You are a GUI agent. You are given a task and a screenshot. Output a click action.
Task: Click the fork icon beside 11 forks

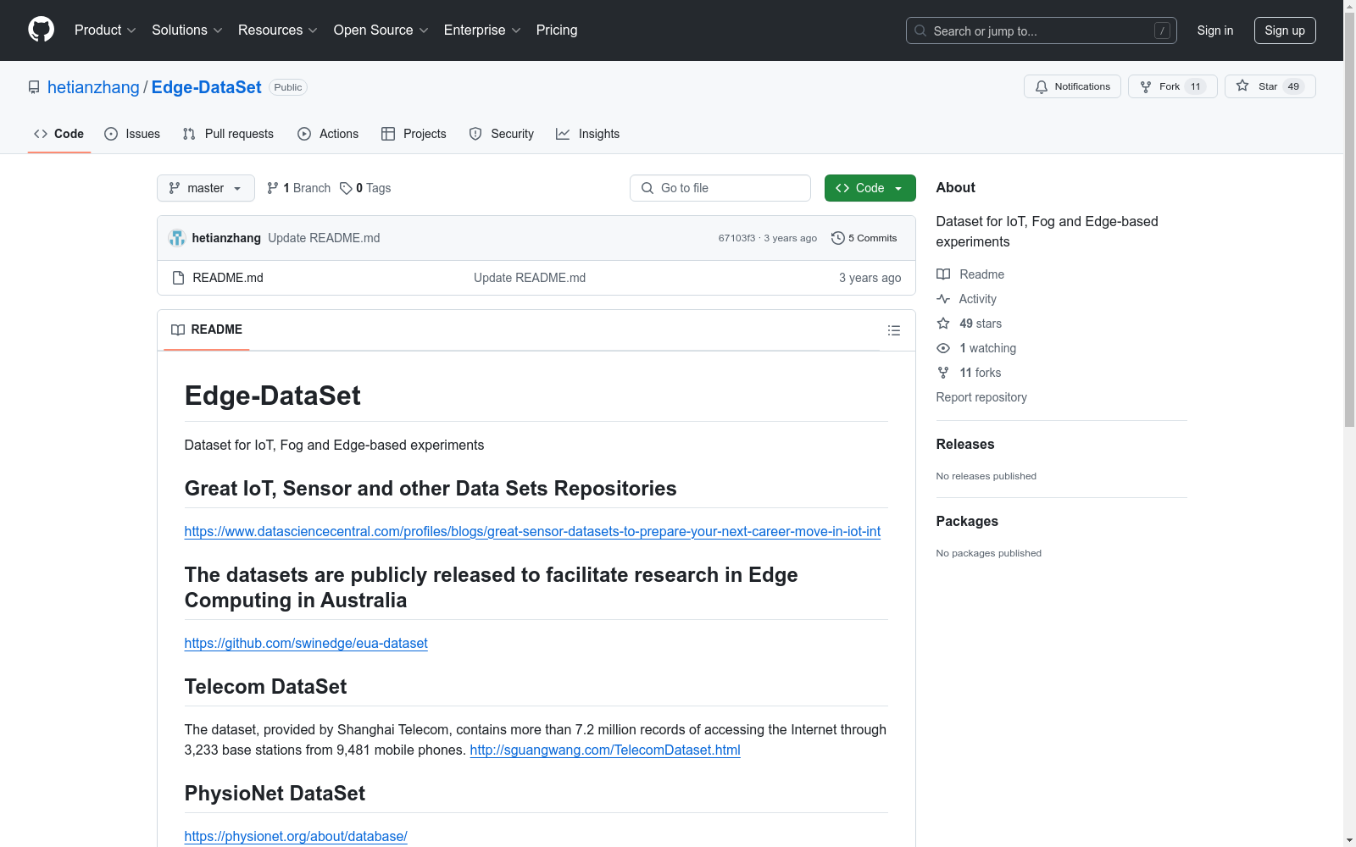(x=943, y=373)
